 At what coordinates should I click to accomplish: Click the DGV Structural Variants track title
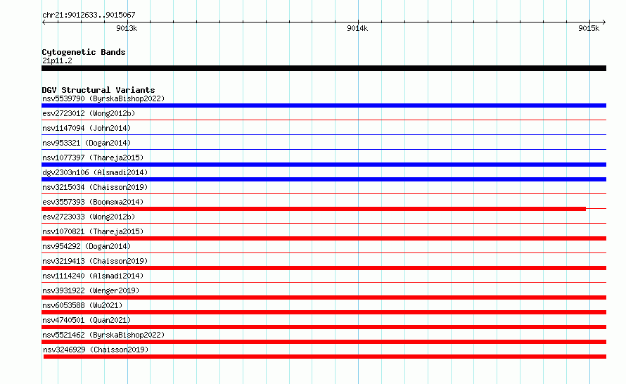[x=98, y=90]
